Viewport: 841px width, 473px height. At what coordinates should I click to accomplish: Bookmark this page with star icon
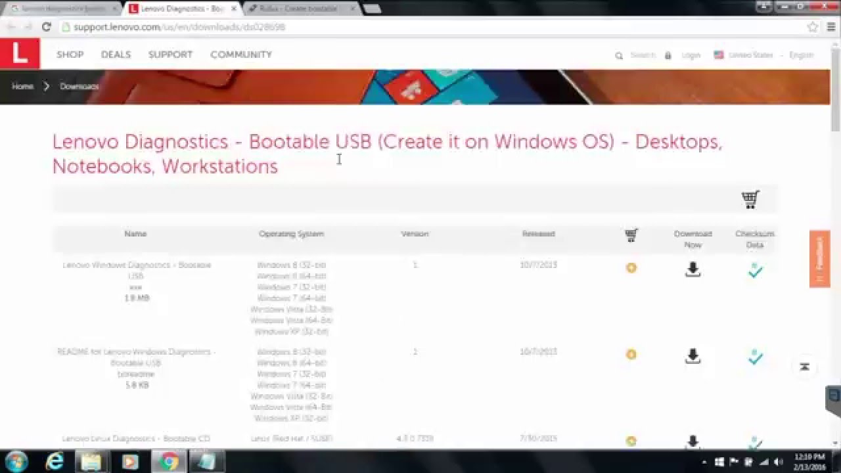[x=813, y=27]
